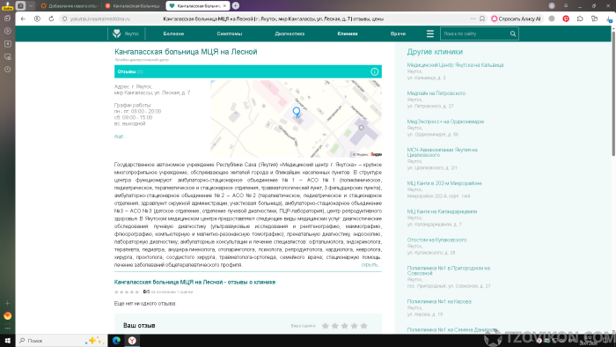616x347 pixels.
Task: Switch to the Добавление нового отзыва tab
Action: pos(70,6)
